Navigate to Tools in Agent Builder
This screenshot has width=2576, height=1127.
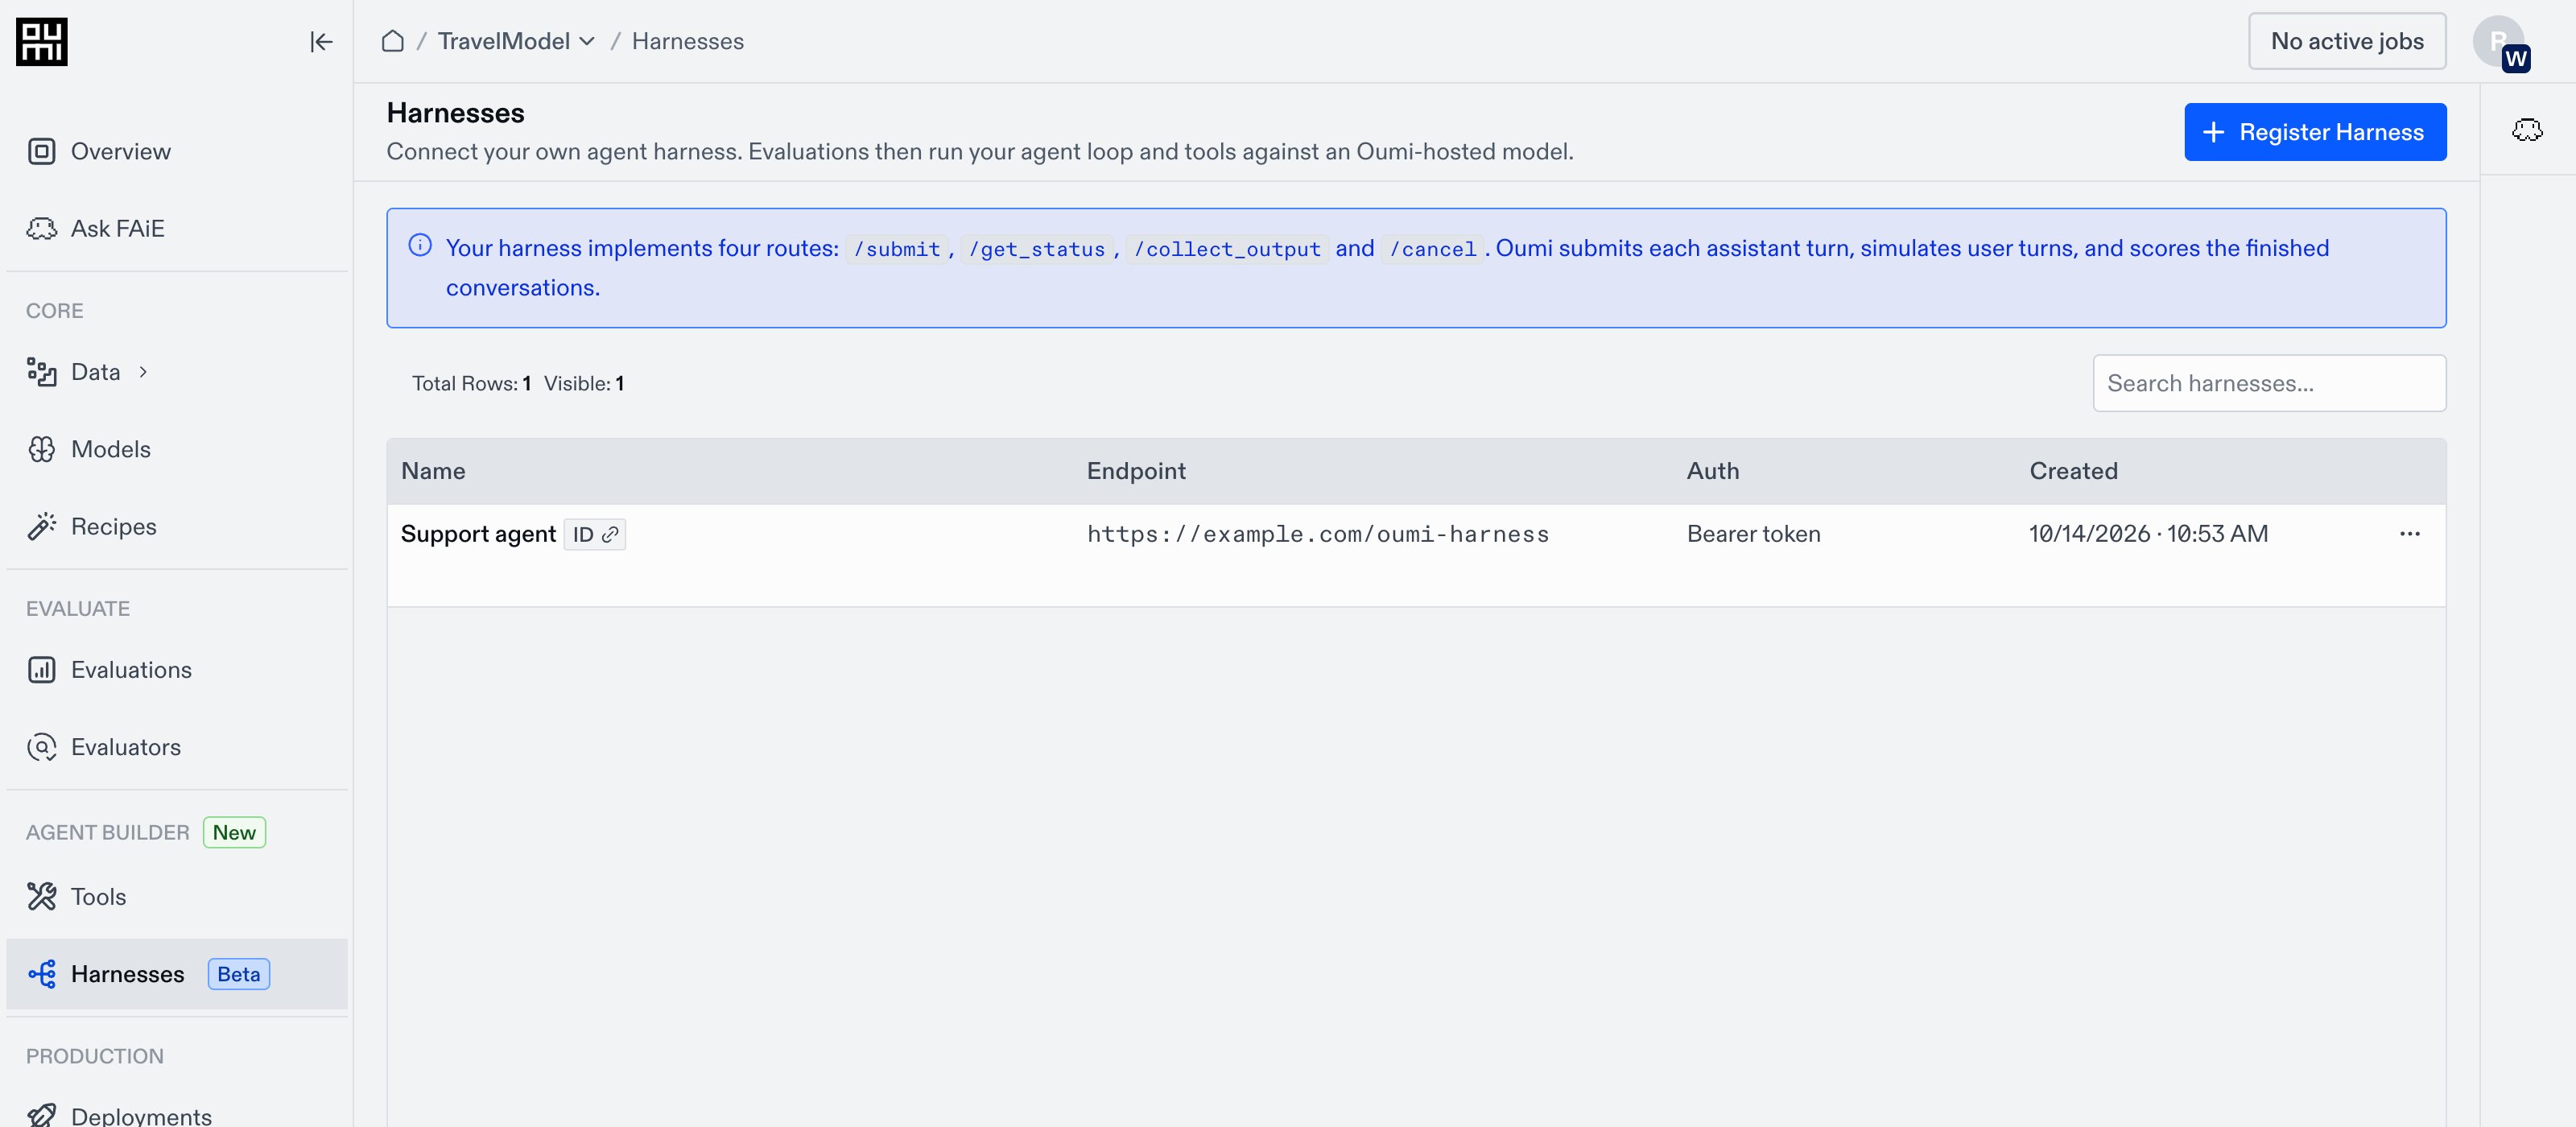click(x=177, y=897)
